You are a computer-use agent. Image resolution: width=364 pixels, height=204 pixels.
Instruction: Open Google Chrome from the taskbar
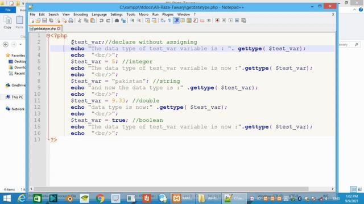coord(100,198)
